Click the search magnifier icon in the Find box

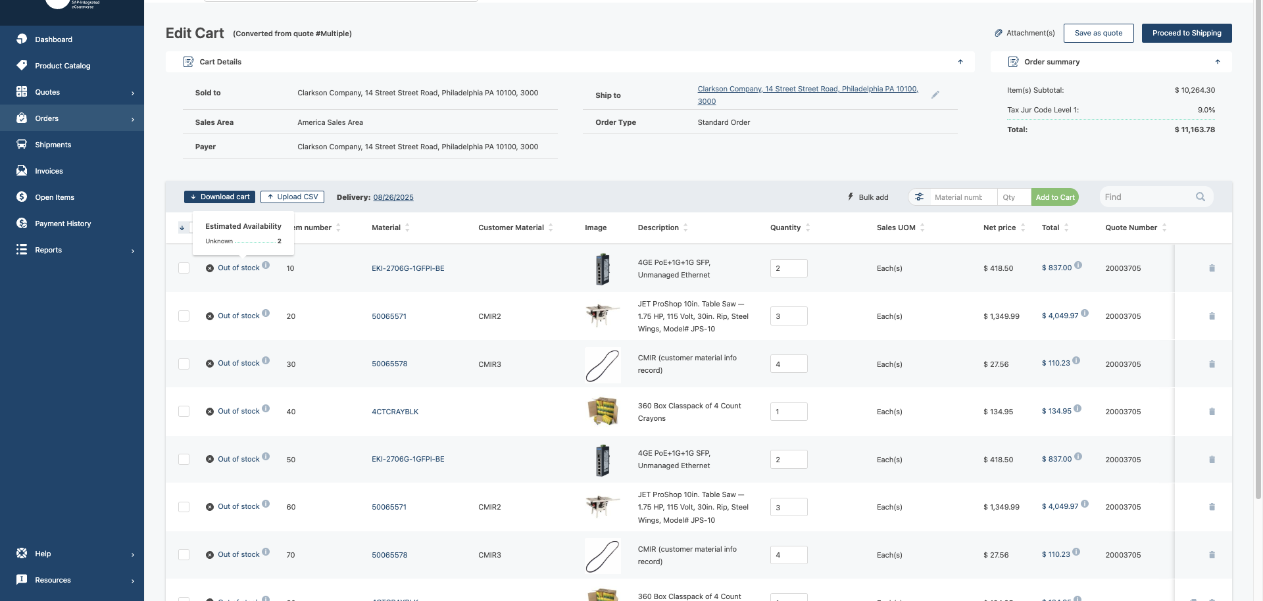[x=1201, y=197]
